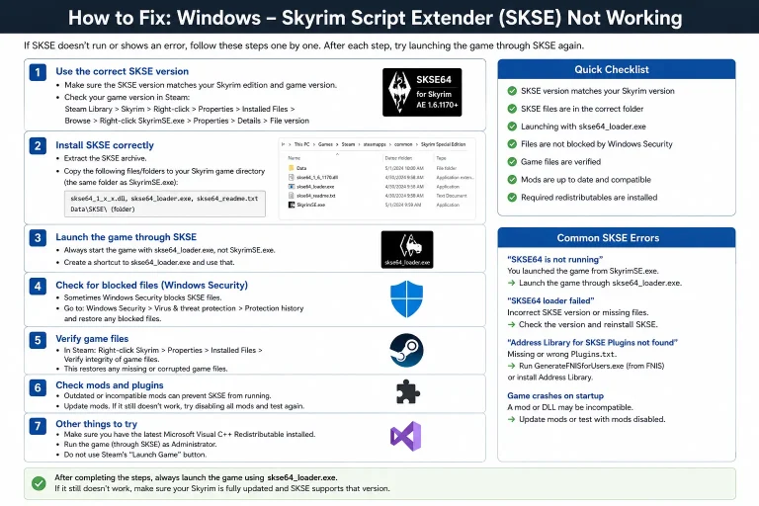759x506 pixels.
Task: Click 'Sometimes Windows Security blocks SKSE files.' bullet
Action: 142,297
